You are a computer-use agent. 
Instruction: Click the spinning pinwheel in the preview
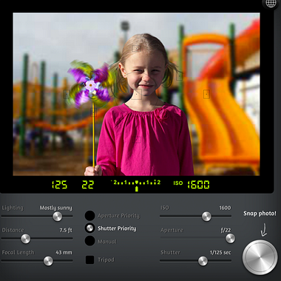(x=91, y=85)
